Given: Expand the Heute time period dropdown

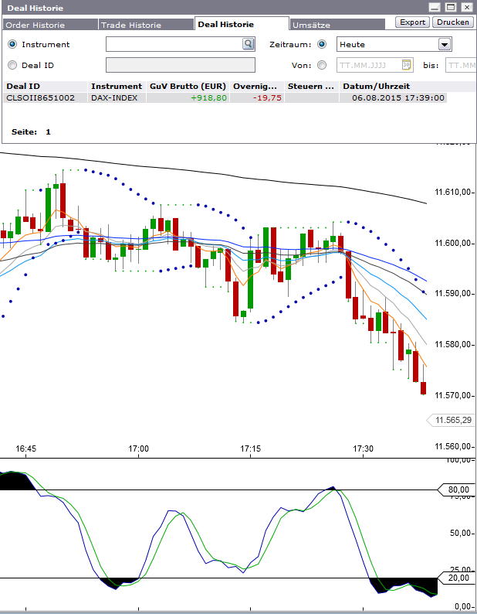Looking at the screenshot, I should (445, 45).
